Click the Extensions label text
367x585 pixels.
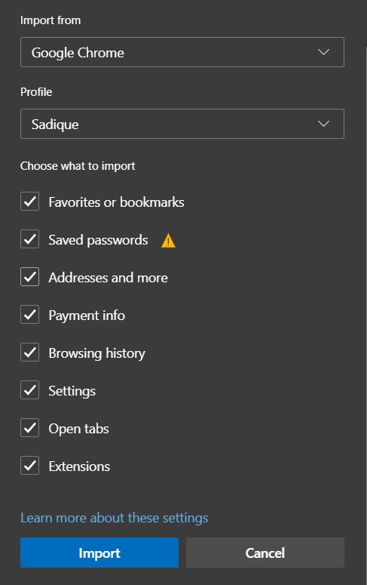79,466
